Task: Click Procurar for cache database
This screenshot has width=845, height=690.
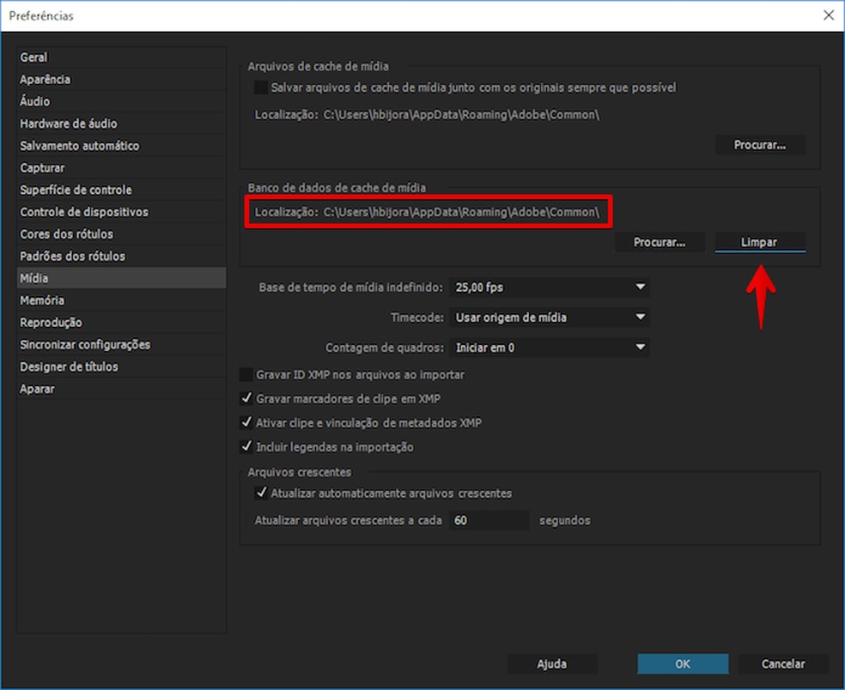Action: pyautogui.click(x=660, y=242)
